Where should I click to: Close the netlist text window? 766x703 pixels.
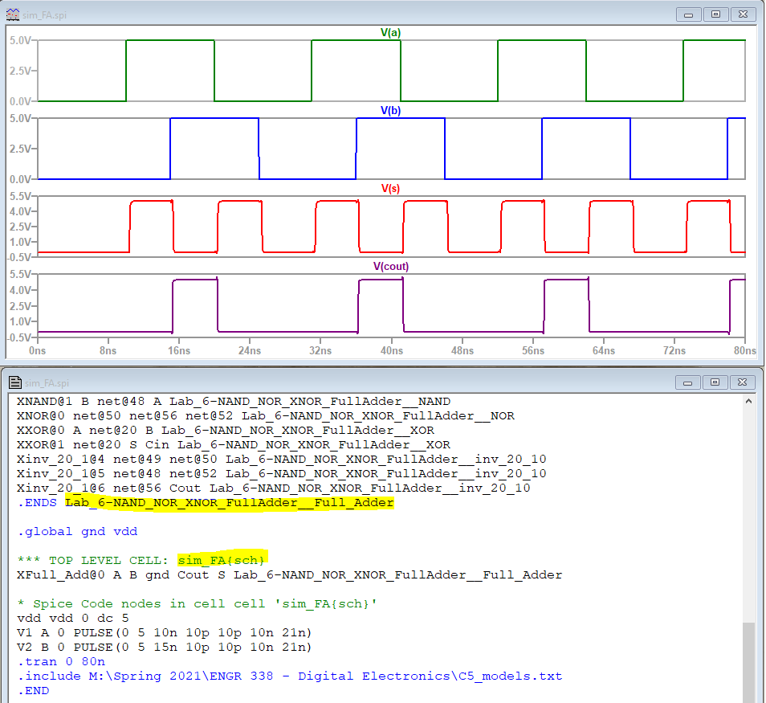tap(742, 382)
